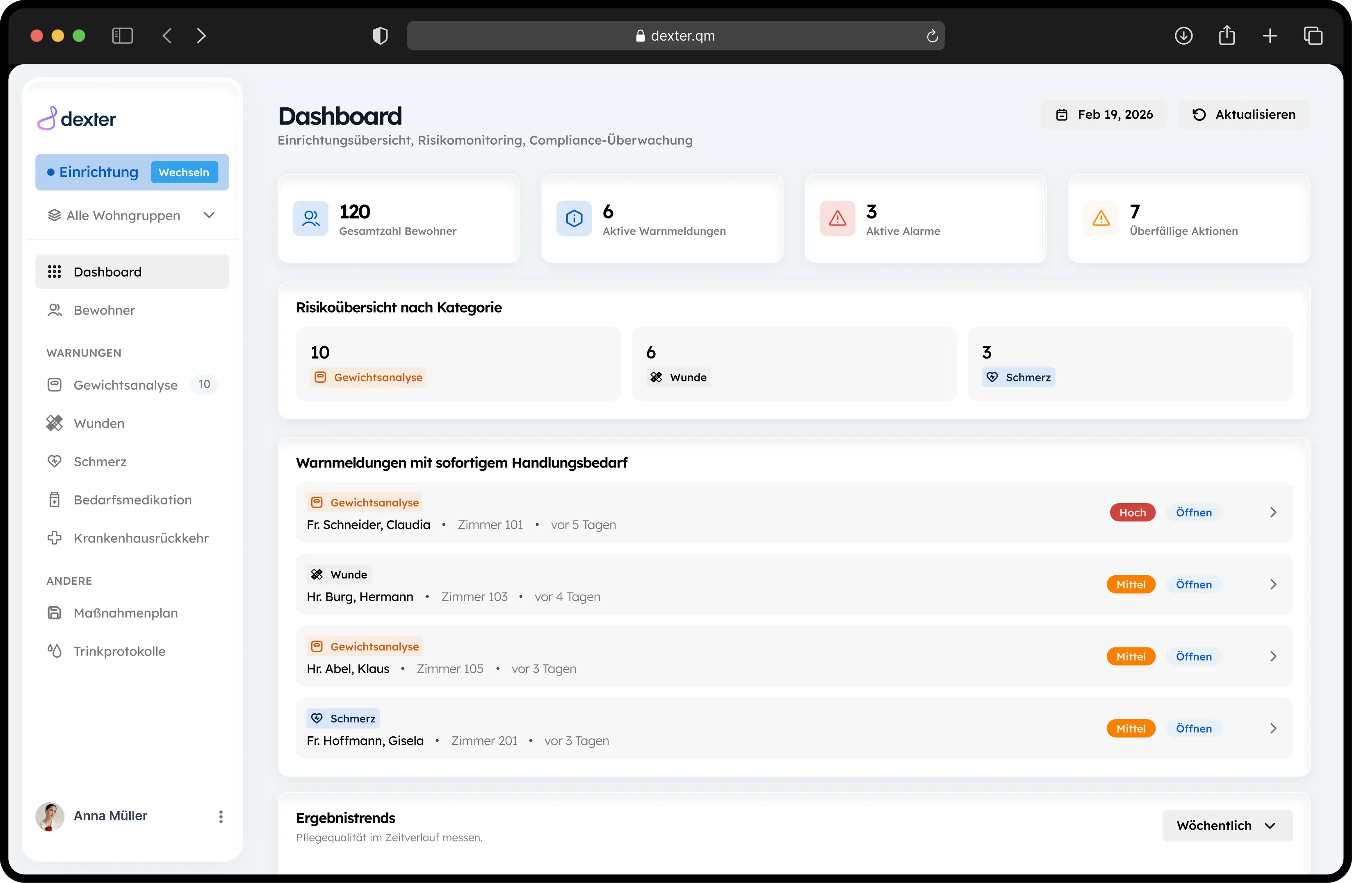Image resolution: width=1352 pixels, height=883 pixels.
Task: Click the Aktive Alarme red warning icon
Action: click(838, 218)
